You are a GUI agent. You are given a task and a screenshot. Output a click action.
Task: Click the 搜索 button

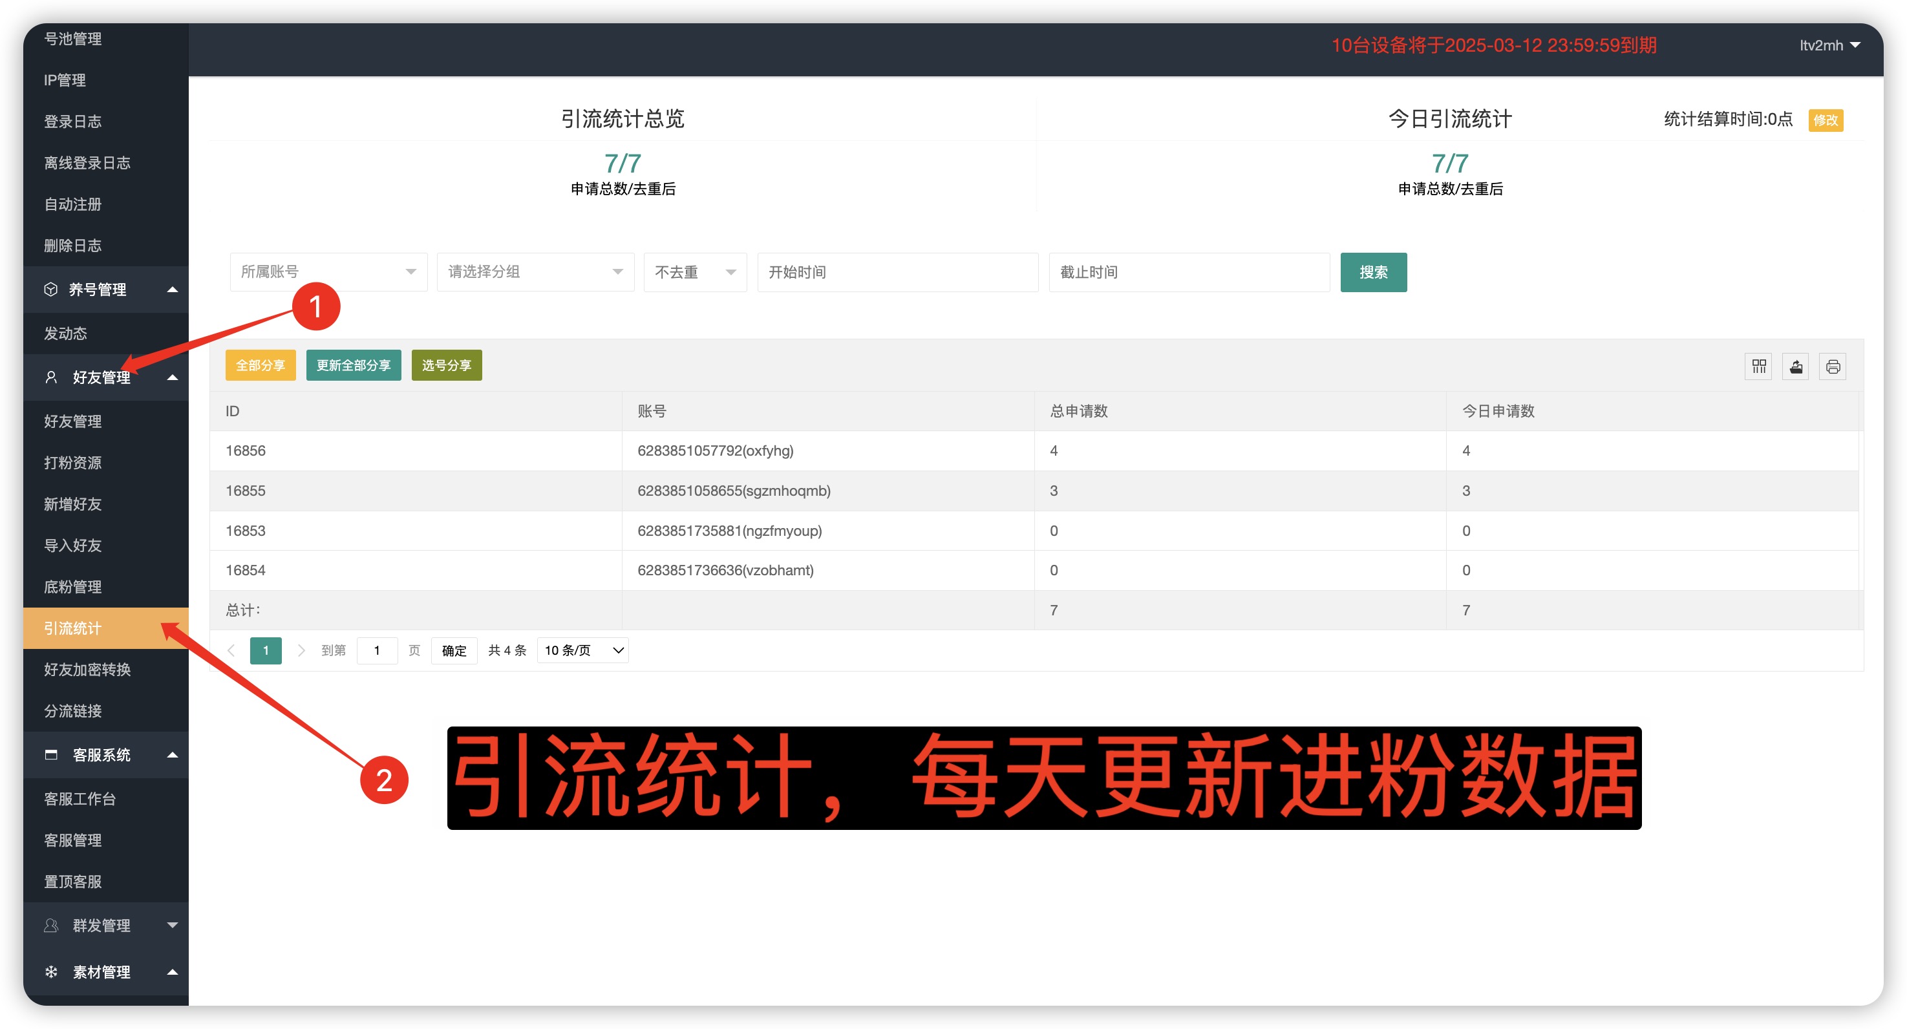coord(1372,271)
